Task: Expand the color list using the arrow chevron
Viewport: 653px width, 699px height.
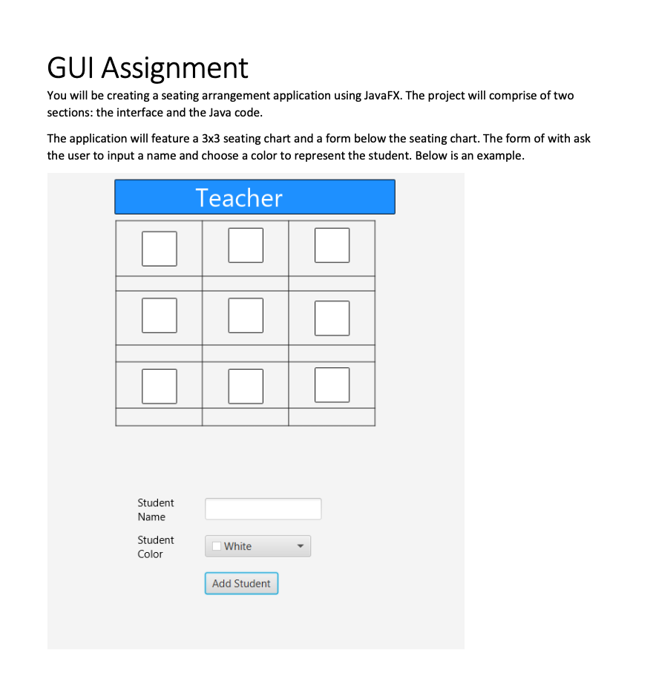Action: (x=301, y=545)
